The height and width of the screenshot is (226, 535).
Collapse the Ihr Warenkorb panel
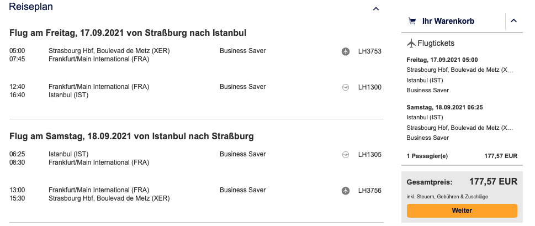[513, 22]
